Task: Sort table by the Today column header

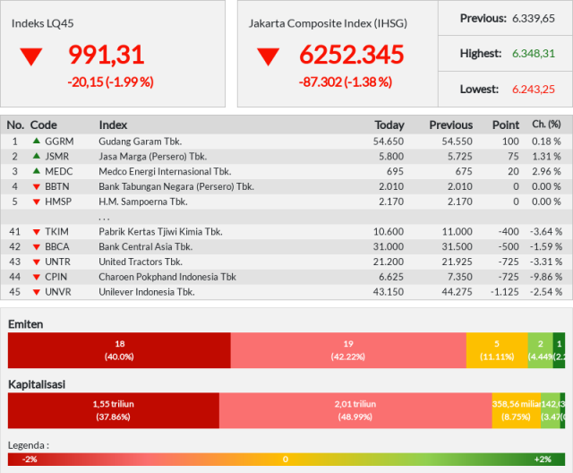Action: point(389,125)
